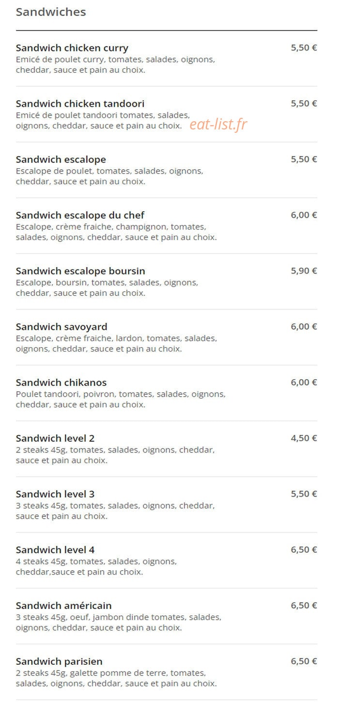Select Sandwich chicken tandoori title

tap(80, 103)
